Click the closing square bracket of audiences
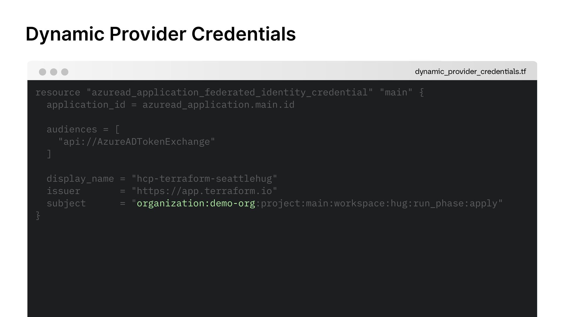 (49, 154)
